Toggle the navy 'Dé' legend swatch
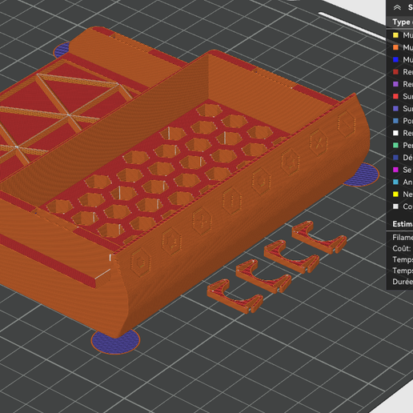 (x=395, y=158)
